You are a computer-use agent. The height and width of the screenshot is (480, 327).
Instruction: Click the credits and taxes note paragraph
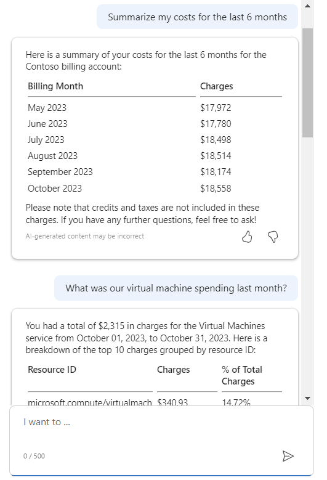142,214
